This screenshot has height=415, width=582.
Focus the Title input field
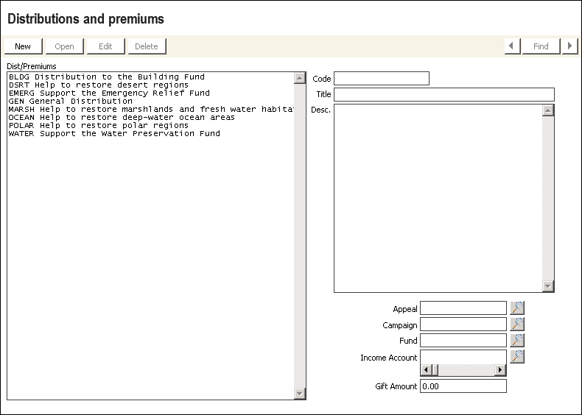[443, 95]
